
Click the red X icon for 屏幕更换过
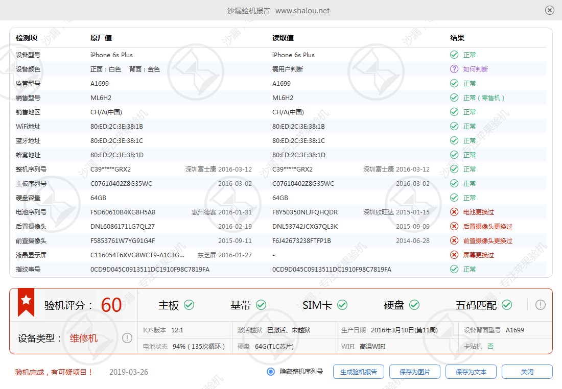click(x=454, y=255)
